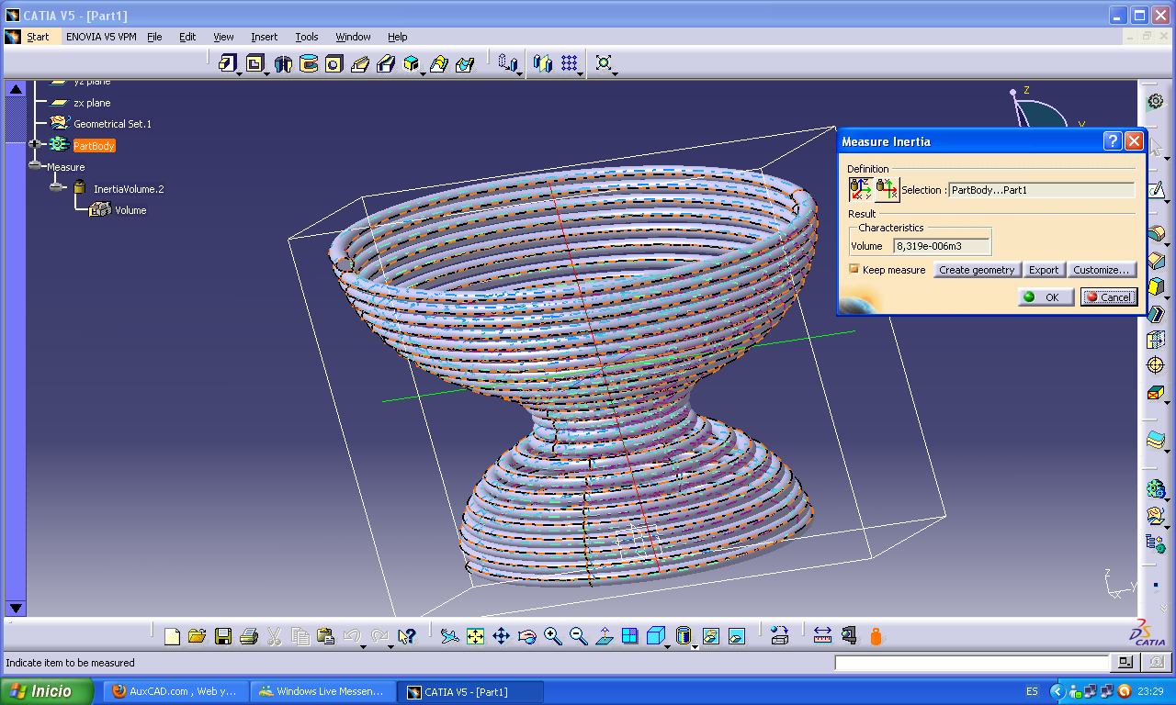1176x705 pixels.
Task: Click the Customize... button
Action: click(1102, 270)
